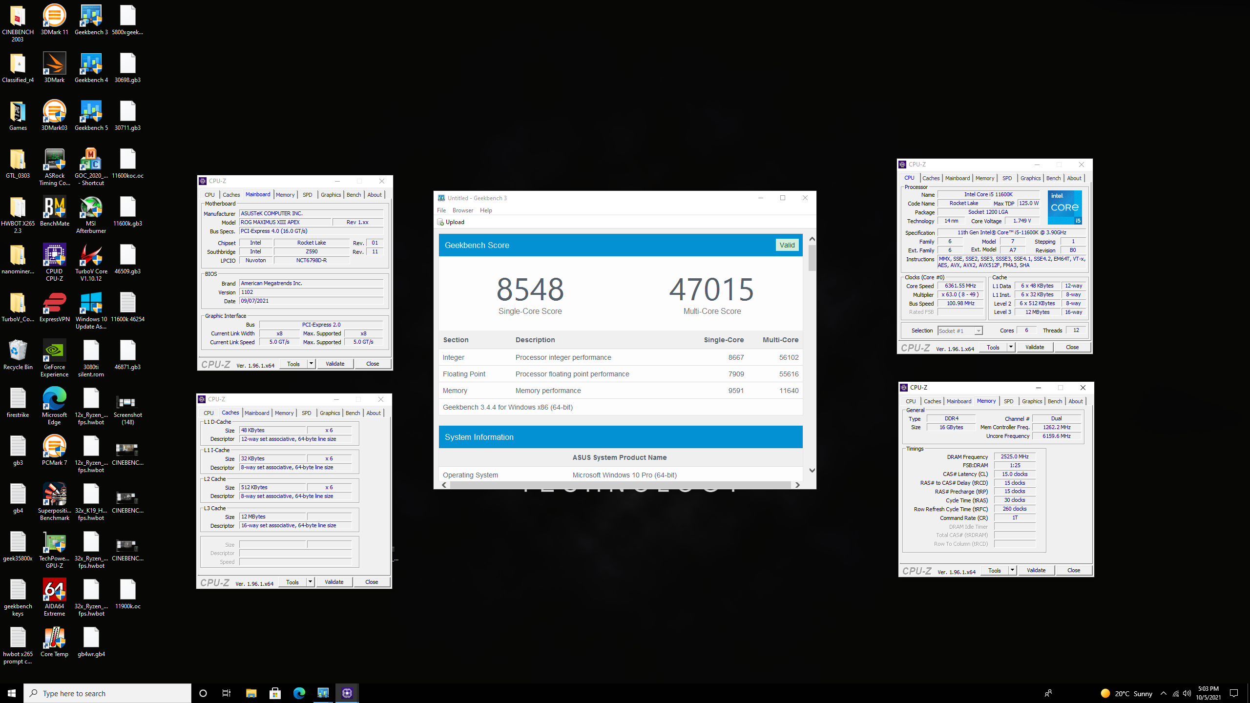The height and width of the screenshot is (703, 1250).
Task: Open Microsoft Edge from the desktop
Action: pos(54,406)
